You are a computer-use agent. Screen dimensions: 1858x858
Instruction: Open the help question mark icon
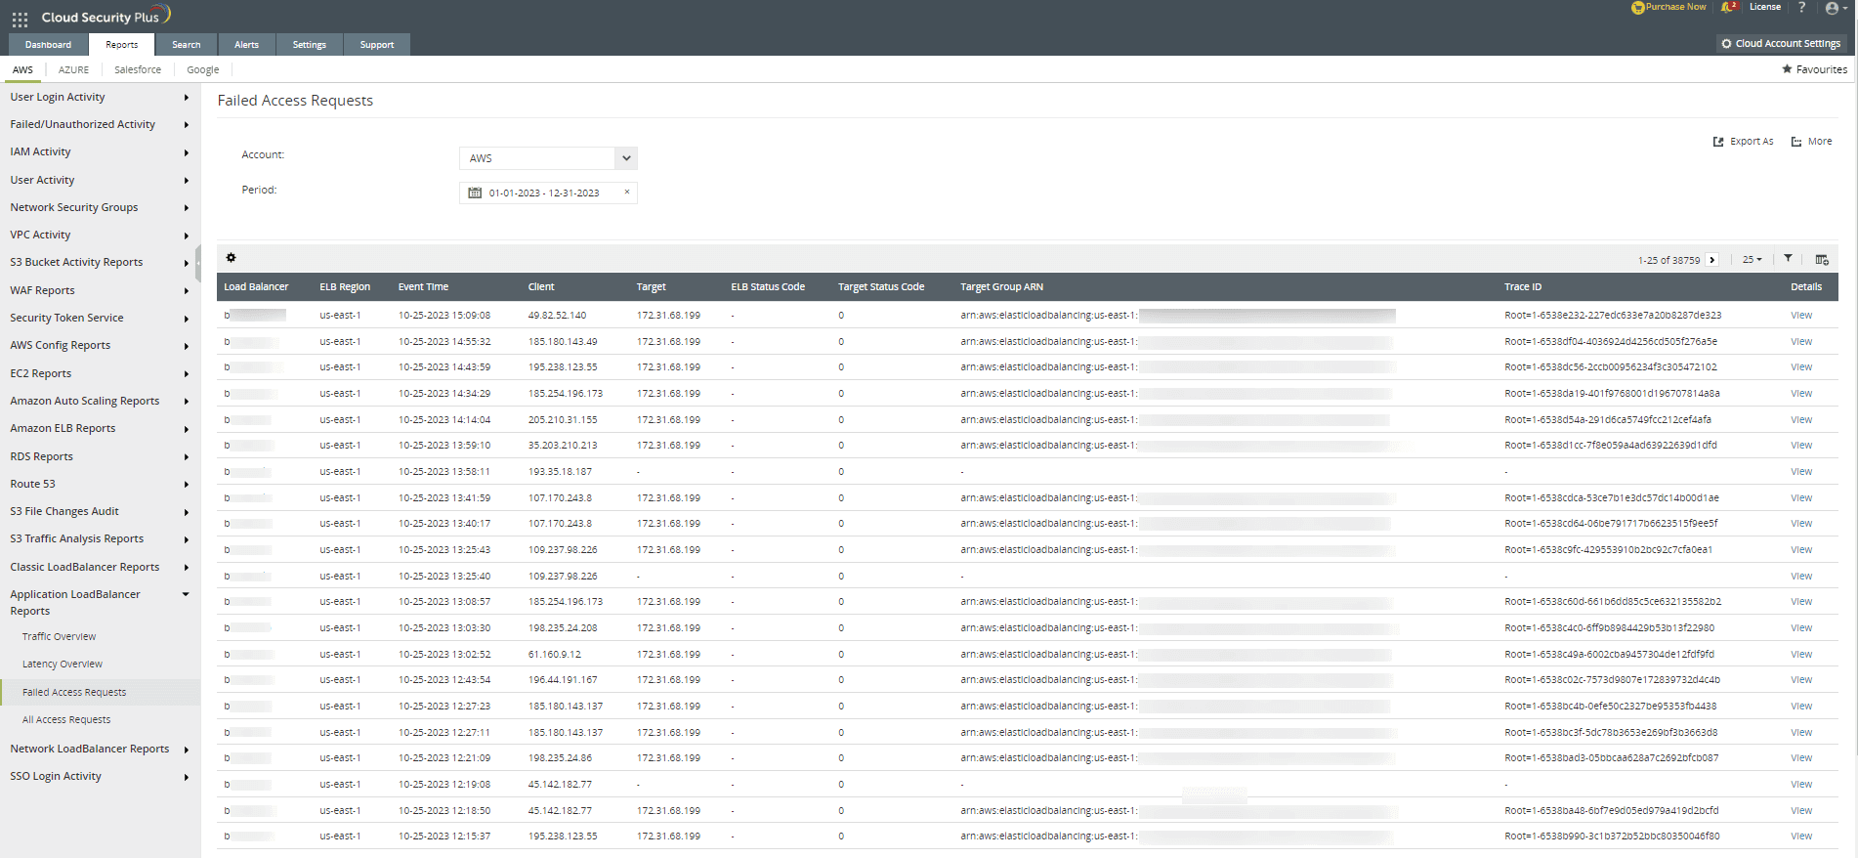[x=1801, y=8]
